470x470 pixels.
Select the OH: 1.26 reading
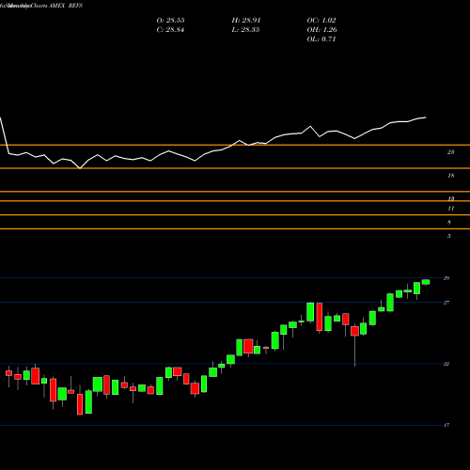(x=321, y=30)
